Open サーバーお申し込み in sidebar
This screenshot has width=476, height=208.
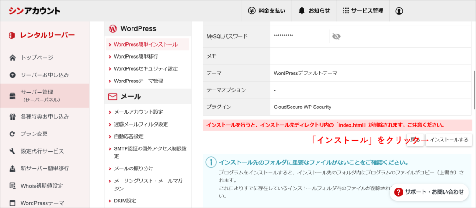(45, 75)
